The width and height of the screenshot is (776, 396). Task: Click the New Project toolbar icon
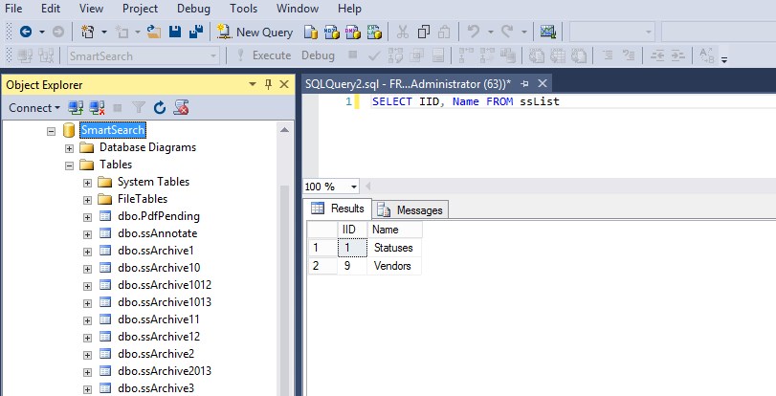[88, 33]
